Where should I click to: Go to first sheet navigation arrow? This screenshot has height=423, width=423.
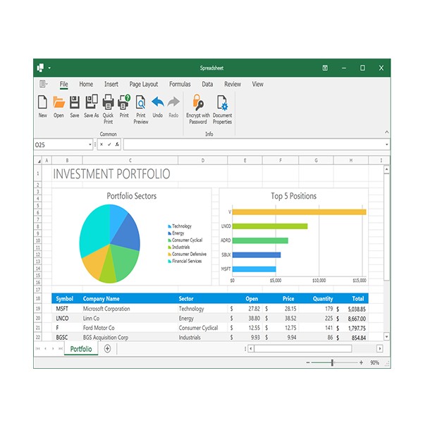(38, 348)
